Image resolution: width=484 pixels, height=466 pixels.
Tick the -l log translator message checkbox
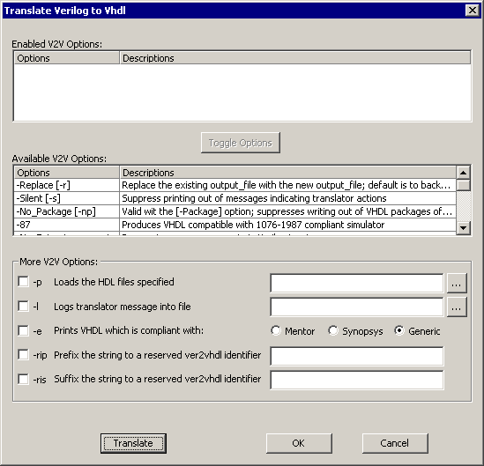pyautogui.click(x=24, y=307)
